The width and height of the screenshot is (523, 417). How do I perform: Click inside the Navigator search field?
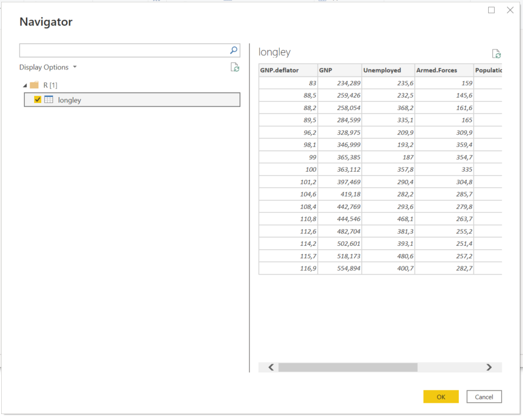(124, 51)
